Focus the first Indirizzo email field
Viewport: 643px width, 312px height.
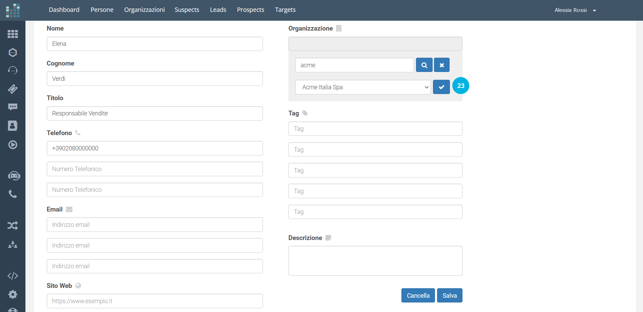pos(155,225)
